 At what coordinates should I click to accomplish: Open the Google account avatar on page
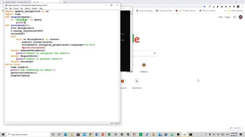(x=241, y=17)
